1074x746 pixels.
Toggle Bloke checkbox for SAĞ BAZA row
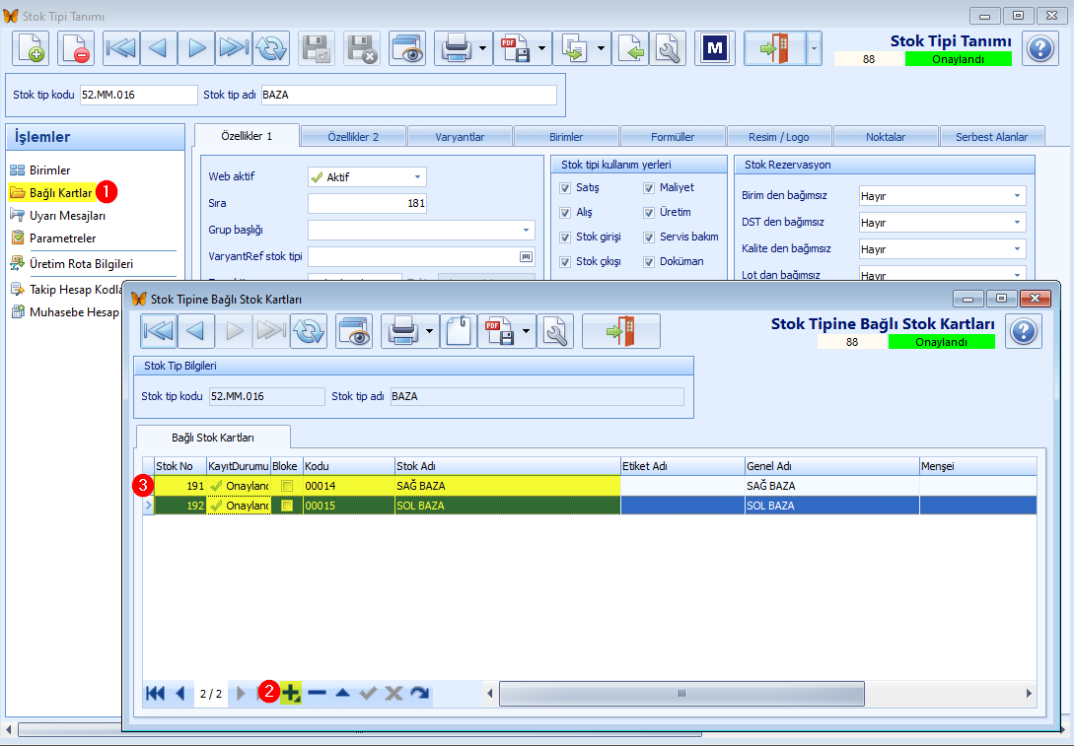click(x=287, y=486)
